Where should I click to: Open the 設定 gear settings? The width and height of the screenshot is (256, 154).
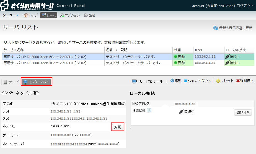tap(89, 15)
